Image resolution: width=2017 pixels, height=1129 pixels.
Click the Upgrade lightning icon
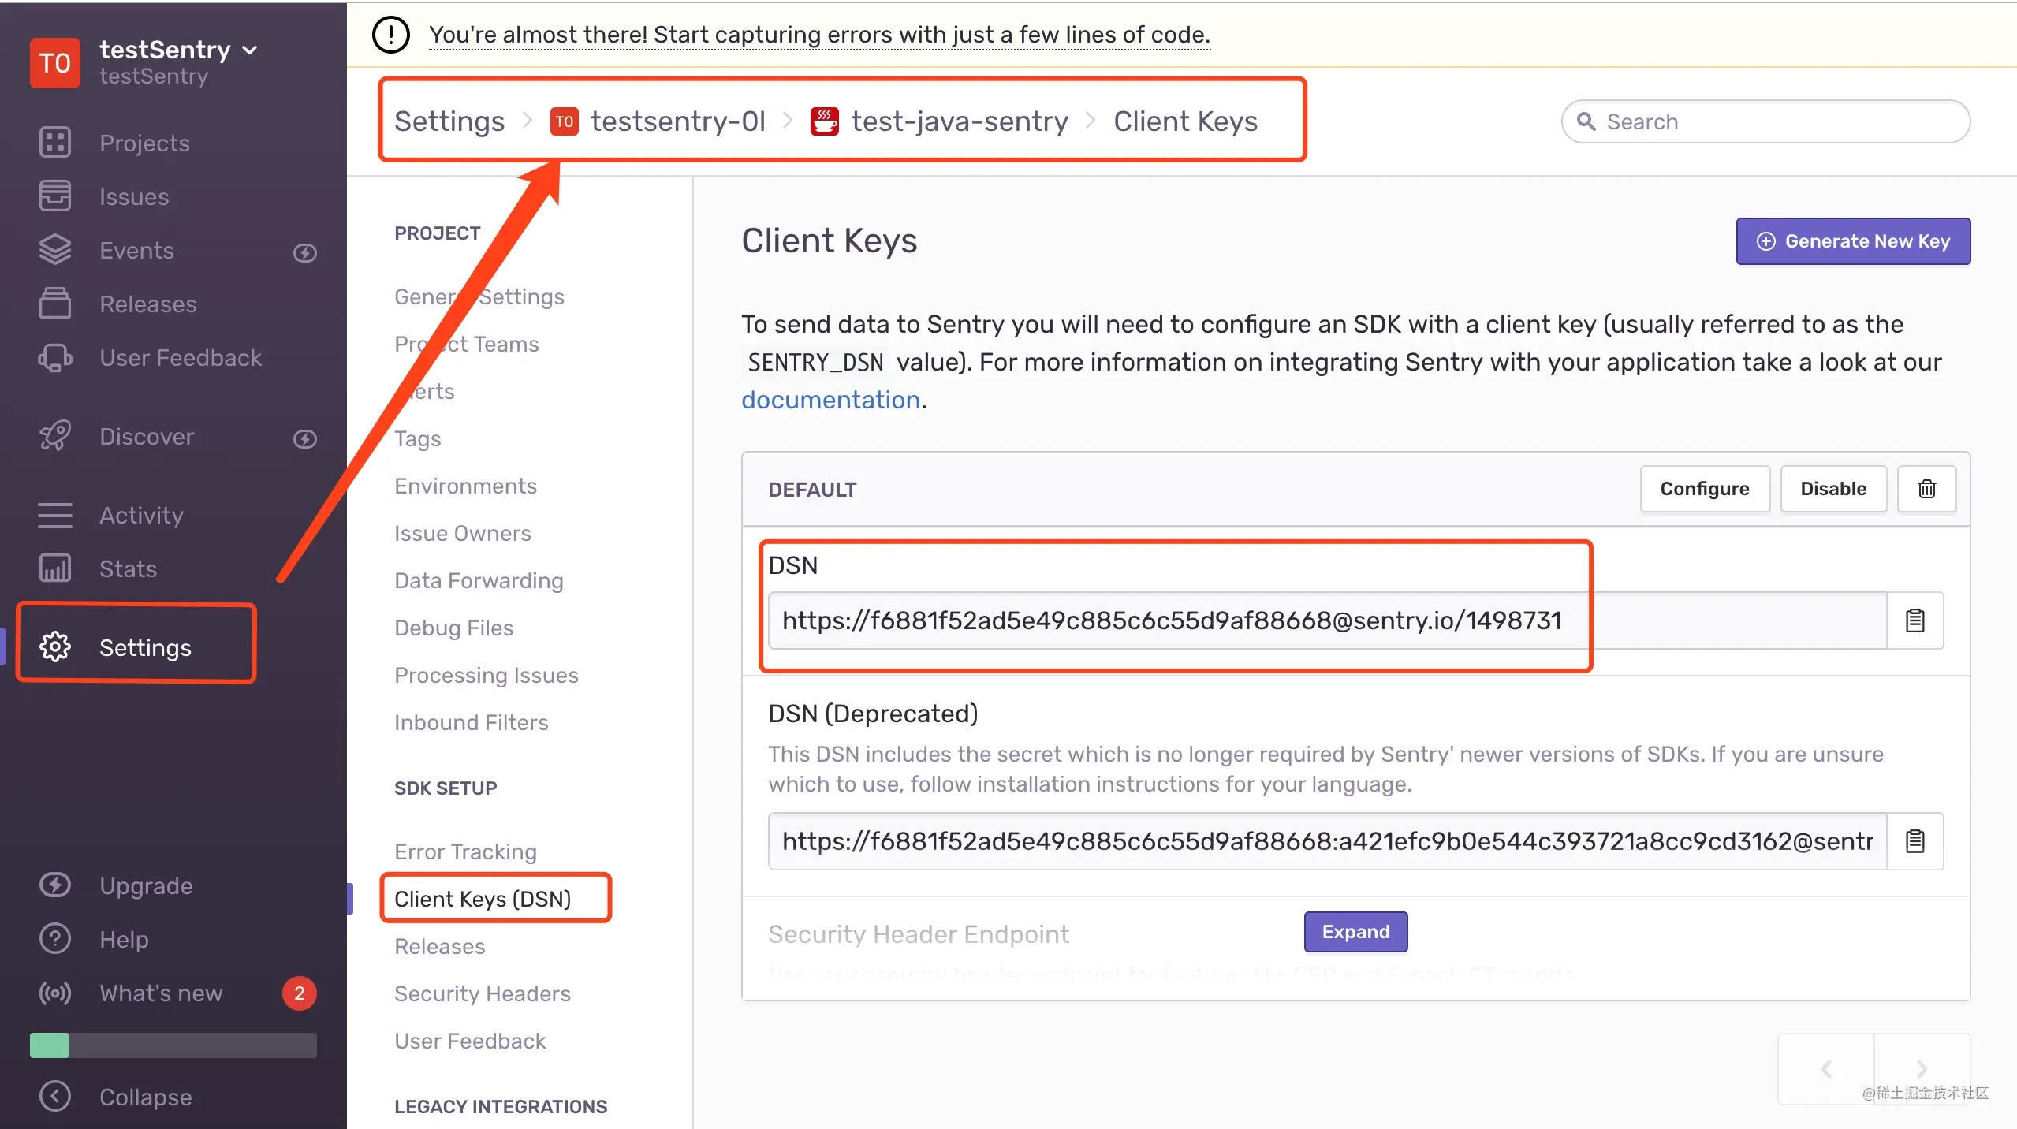click(x=55, y=885)
